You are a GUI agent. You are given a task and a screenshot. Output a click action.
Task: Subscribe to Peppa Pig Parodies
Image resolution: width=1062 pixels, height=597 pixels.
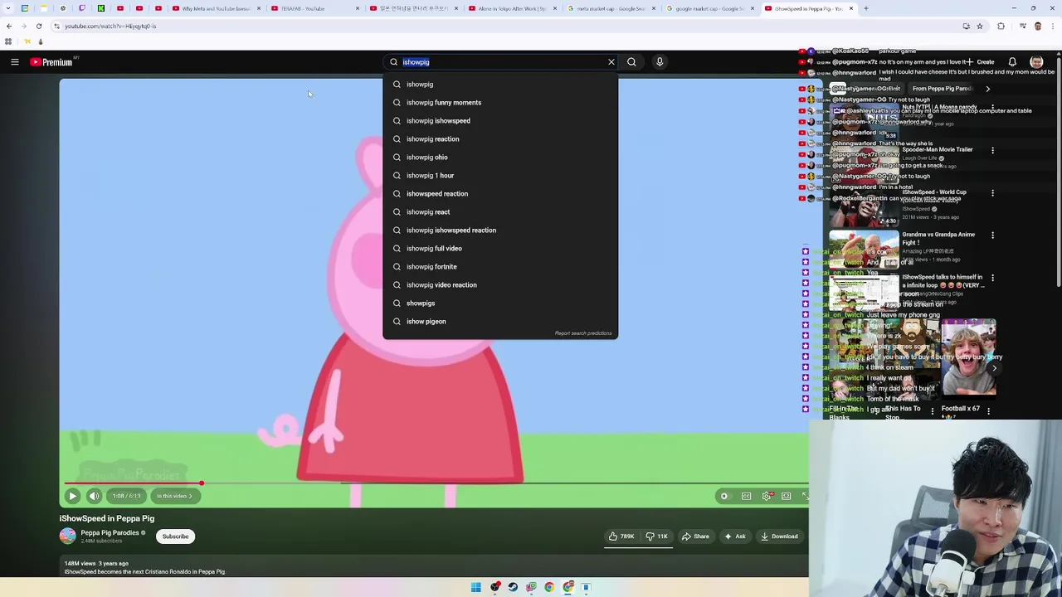(x=175, y=536)
